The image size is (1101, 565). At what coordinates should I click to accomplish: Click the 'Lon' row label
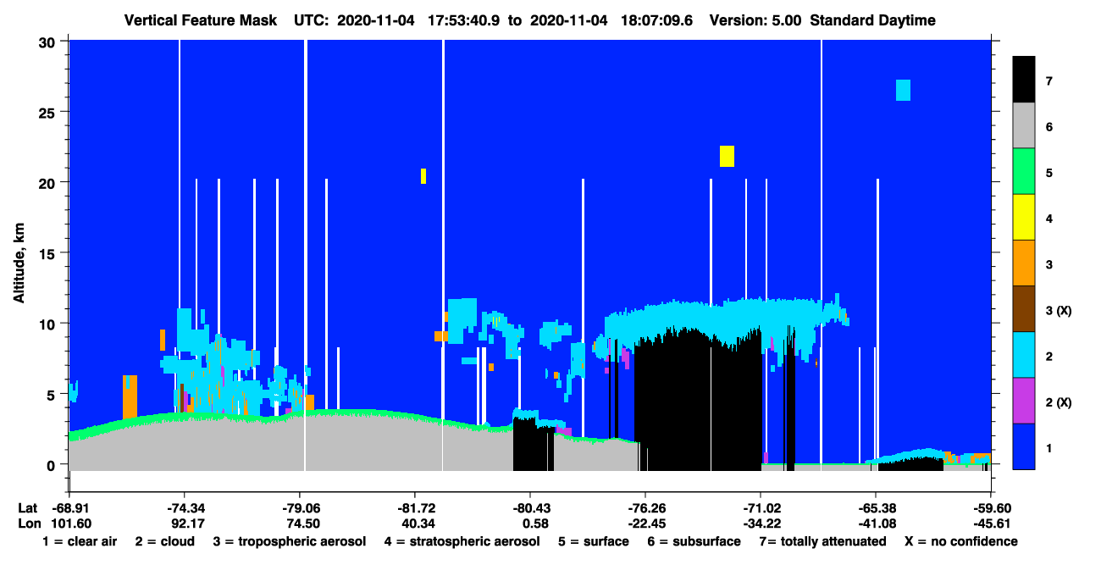click(x=28, y=523)
